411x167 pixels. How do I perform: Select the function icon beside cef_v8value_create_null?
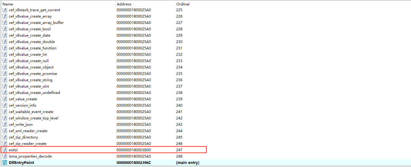pos(5,61)
